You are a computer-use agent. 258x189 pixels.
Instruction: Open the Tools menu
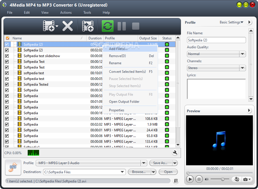[x=87, y=13]
